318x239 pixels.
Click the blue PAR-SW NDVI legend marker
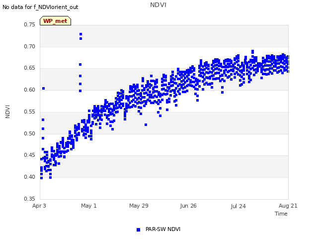[138, 230]
